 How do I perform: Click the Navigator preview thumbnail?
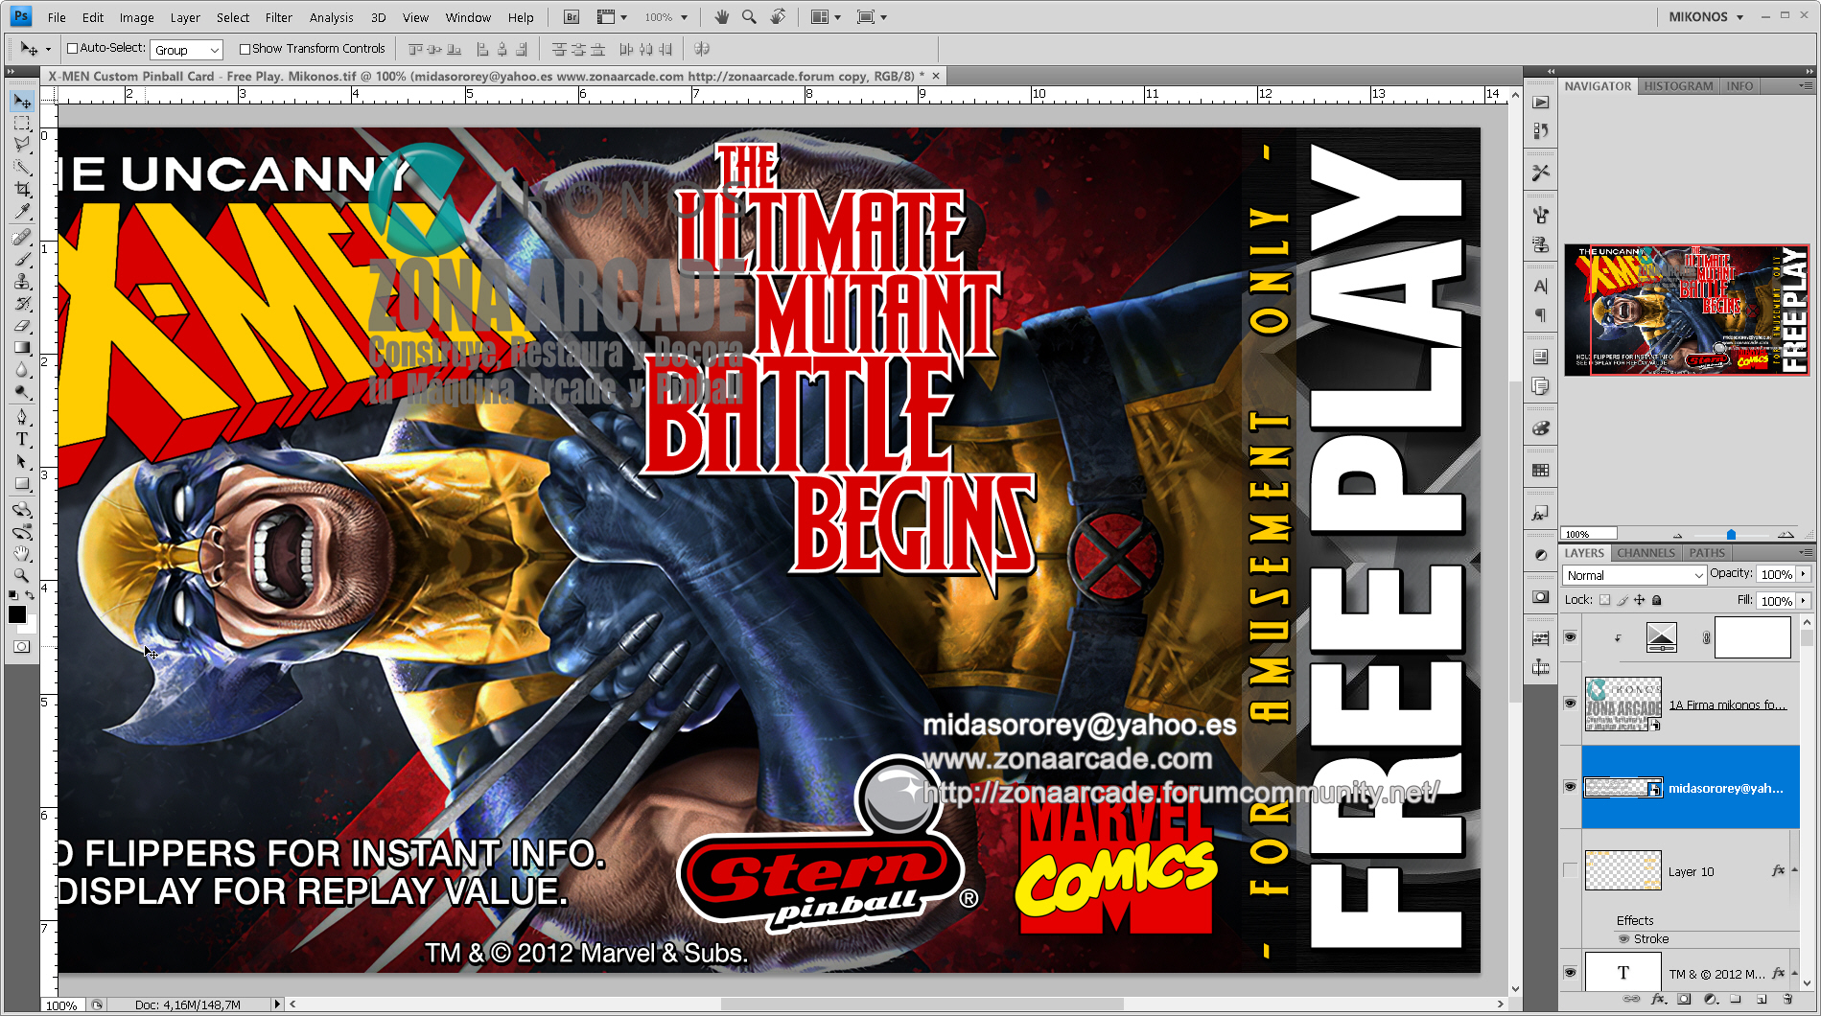click(1687, 310)
